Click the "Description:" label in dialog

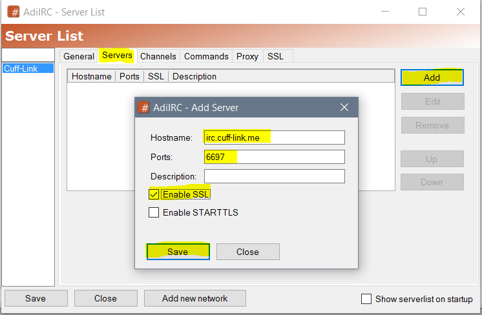click(x=173, y=176)
